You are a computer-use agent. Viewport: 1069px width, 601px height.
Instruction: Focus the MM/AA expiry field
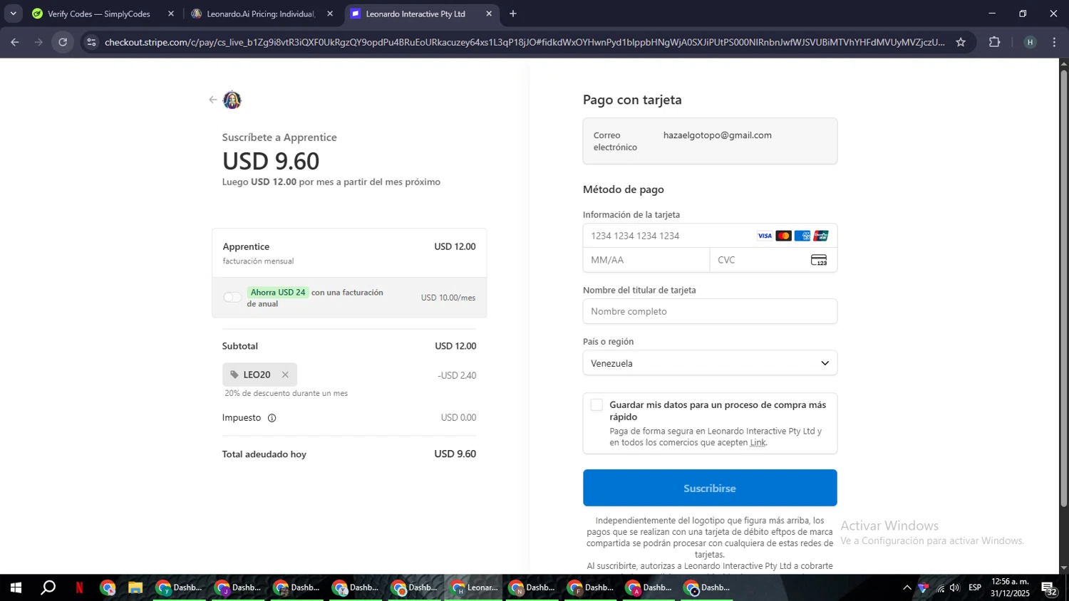click(646, 260)
